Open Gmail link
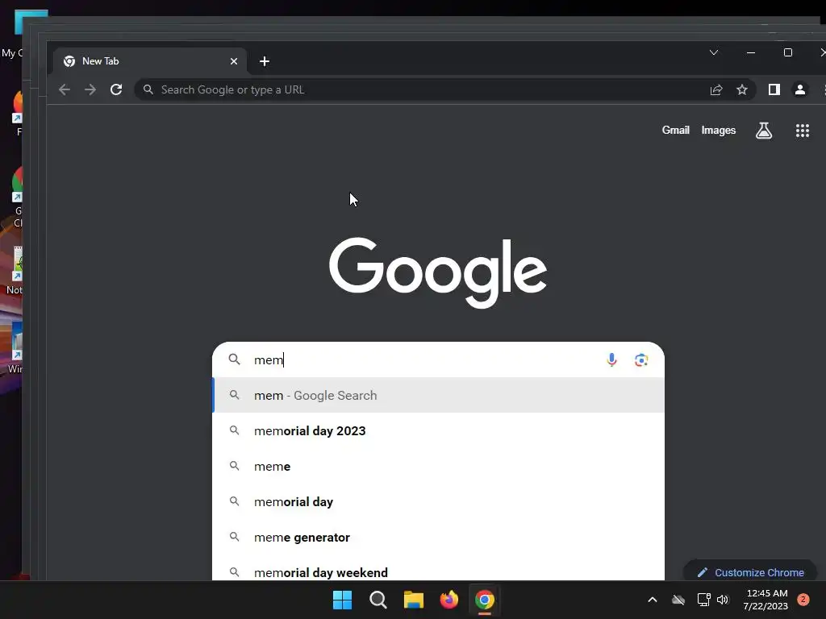Image resolution: width=826 pixels, height=619 pixels. point(675,130)
